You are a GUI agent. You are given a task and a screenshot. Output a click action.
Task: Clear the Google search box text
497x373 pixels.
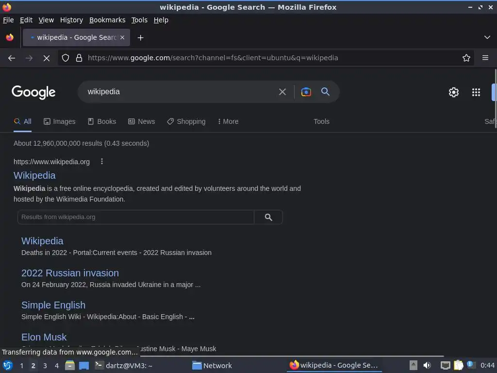[x=282, y=92]
